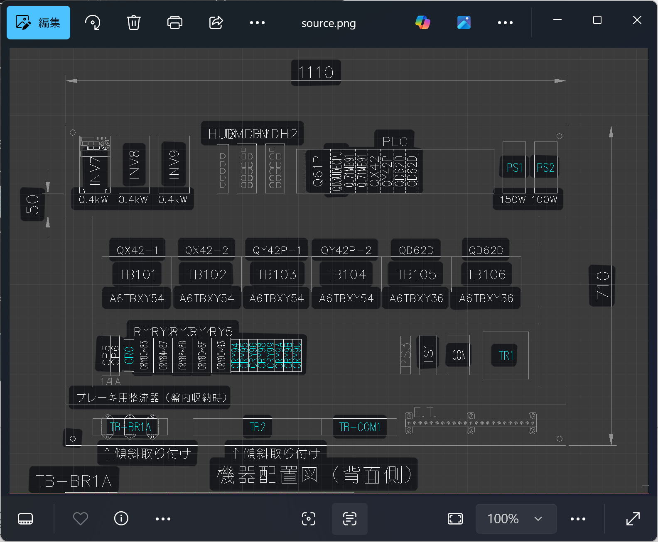Screen dimensions: 658x542
Task: Expand the 100% zoom level dropdown
Action: pos(516,519)
